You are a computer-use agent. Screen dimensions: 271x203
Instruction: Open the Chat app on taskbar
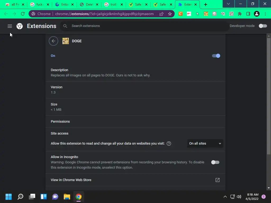pos(55,197)
